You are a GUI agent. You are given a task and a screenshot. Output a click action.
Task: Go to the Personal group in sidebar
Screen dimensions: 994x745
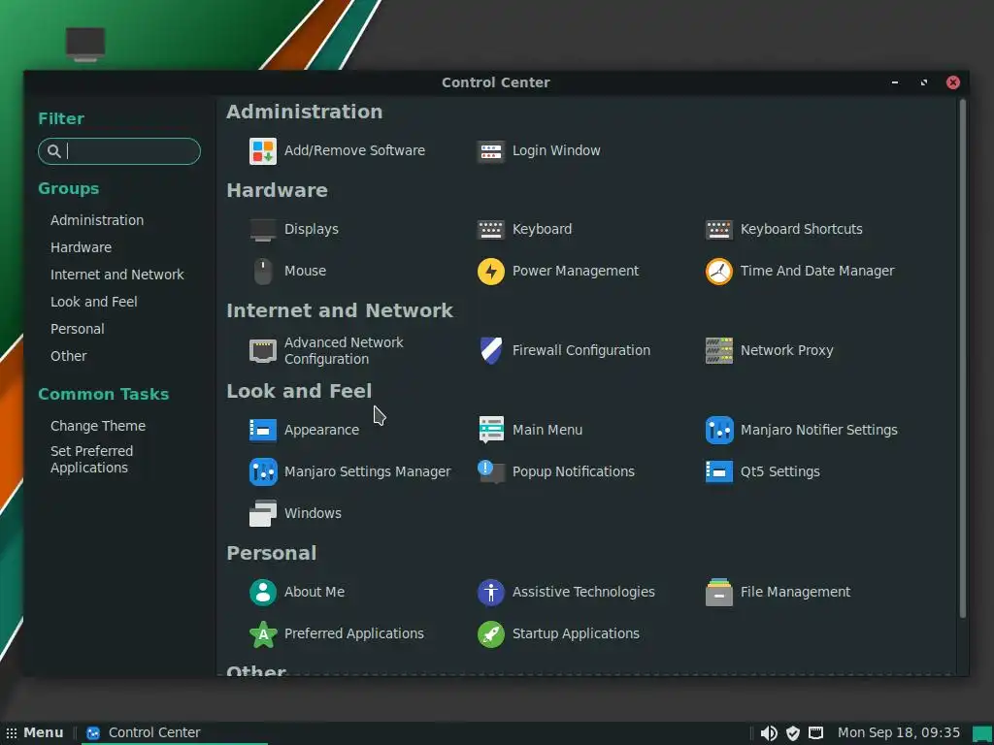click(78, 329)
